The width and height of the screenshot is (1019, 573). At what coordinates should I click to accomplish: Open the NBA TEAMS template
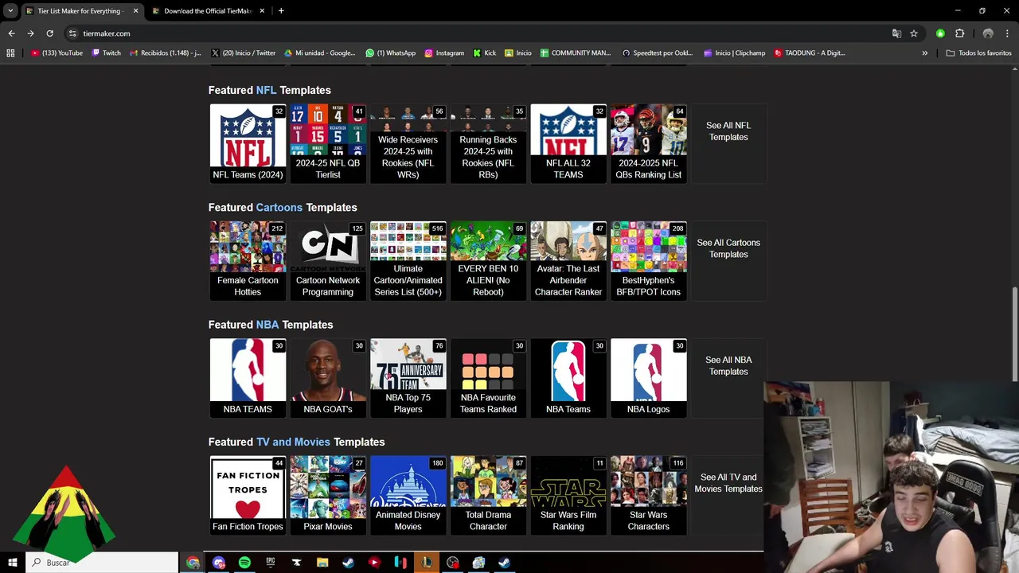point(248,378)
